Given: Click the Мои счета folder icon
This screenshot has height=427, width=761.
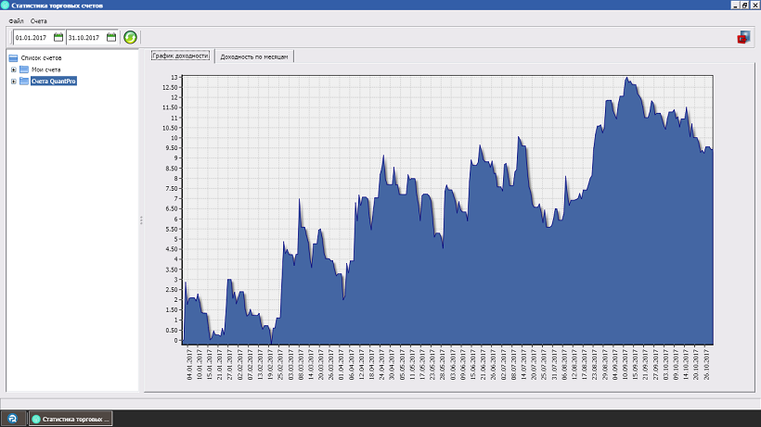Looking at the screenshot, I should 24,69.
